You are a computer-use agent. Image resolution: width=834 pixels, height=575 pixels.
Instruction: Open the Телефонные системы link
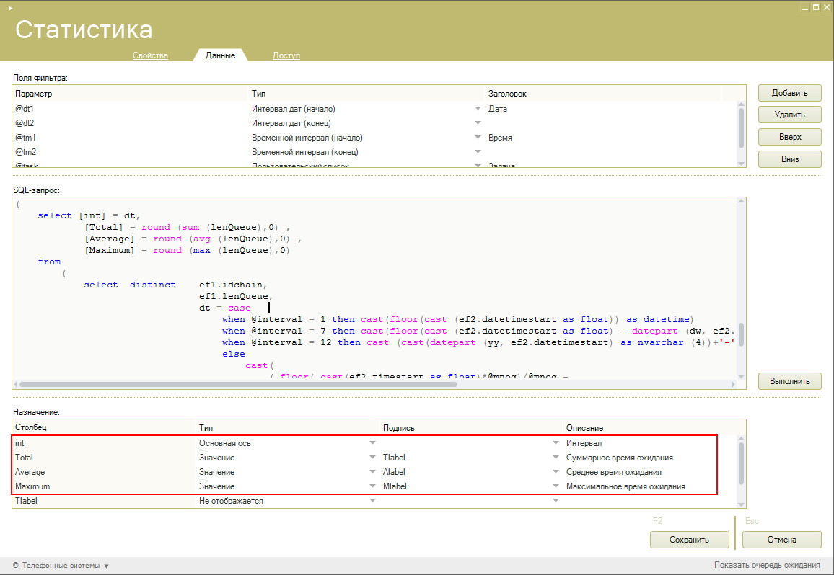(x=61, y=566)
